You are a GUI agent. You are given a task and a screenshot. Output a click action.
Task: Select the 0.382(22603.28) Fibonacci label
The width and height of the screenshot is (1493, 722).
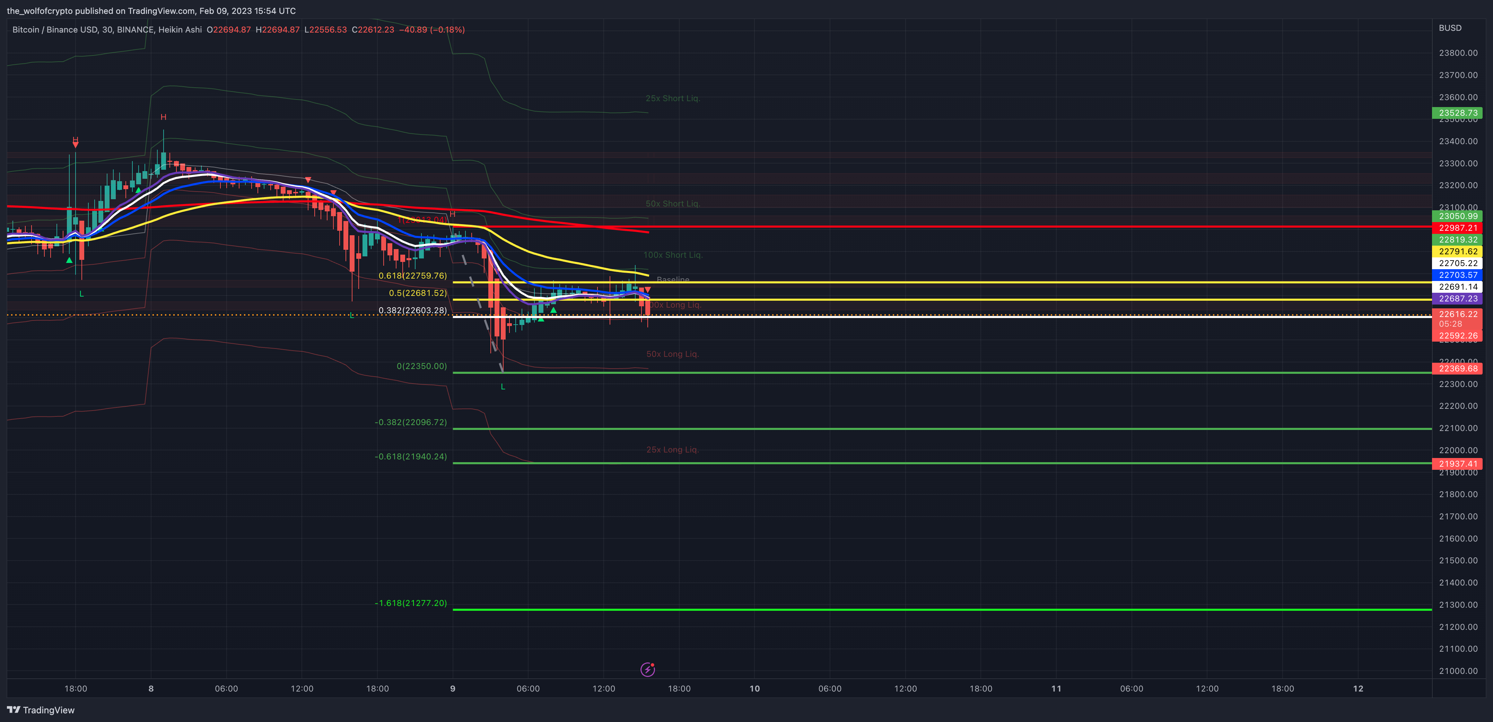pos(412,310)
